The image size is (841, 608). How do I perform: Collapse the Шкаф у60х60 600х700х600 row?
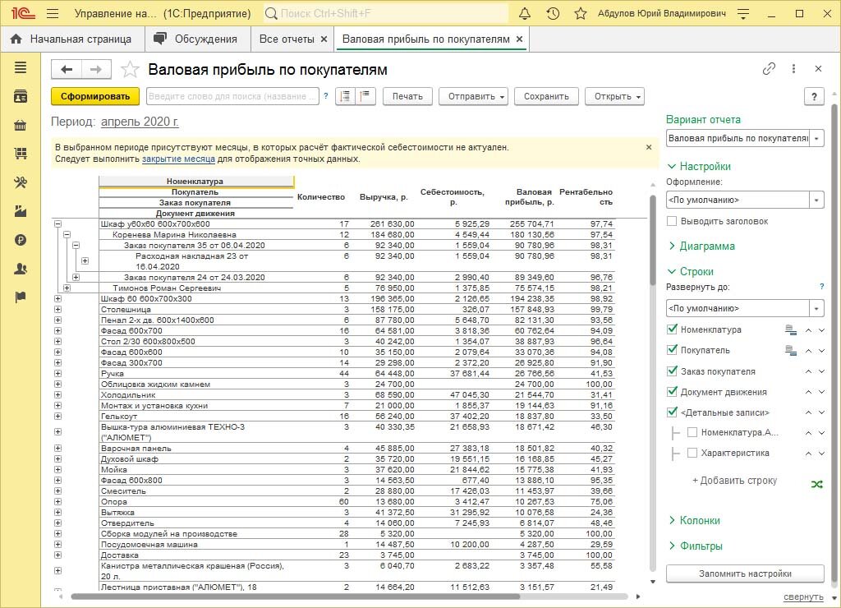tap(57, 223)
